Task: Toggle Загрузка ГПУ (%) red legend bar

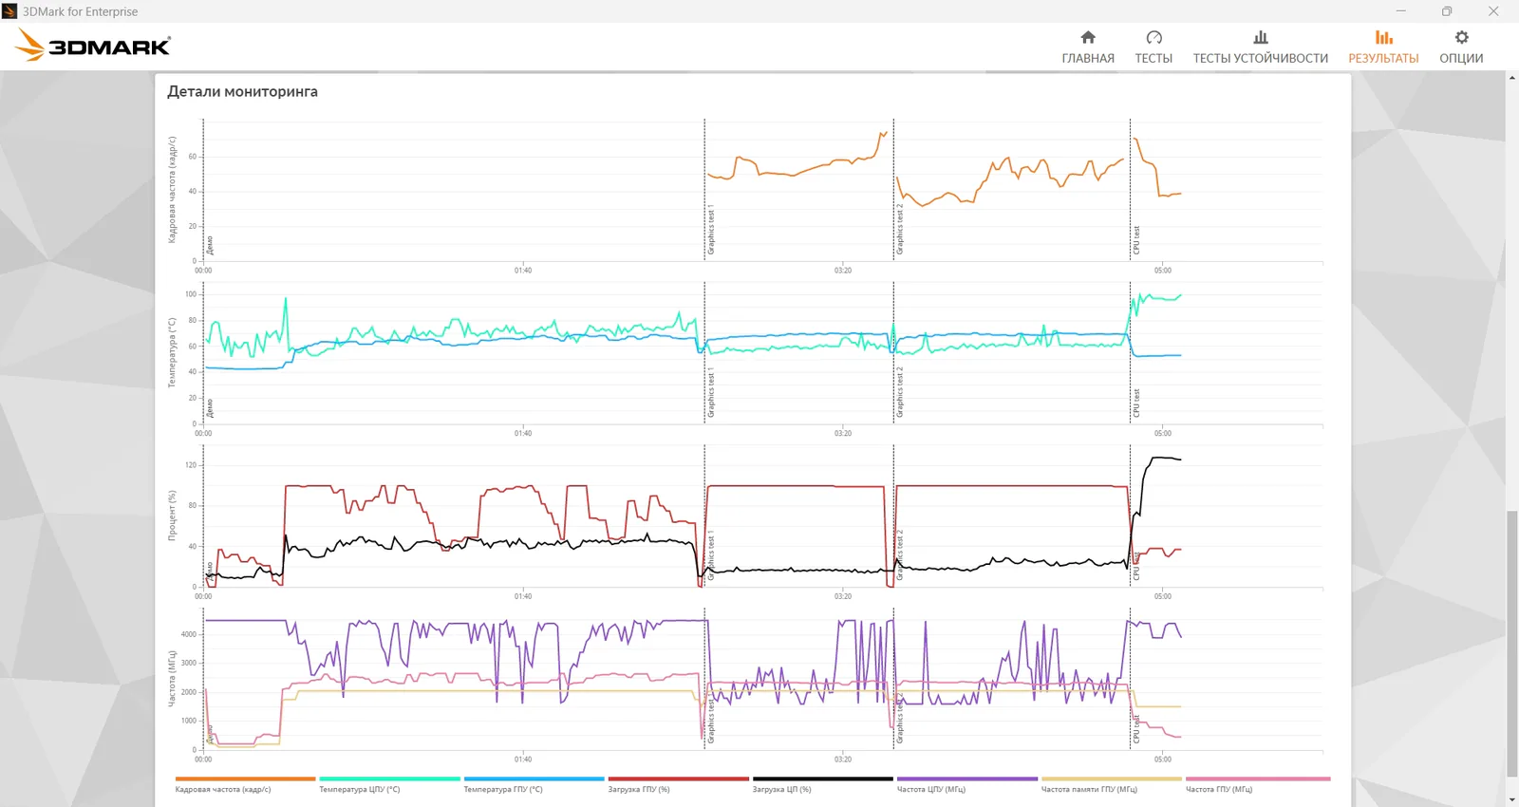Action: pyautogui.click(x=678, y=779)
